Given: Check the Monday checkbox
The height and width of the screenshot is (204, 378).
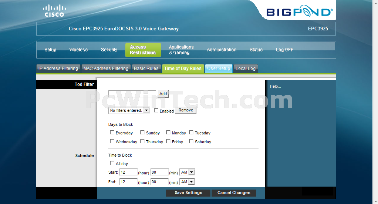Looking at the screenshot, I should (x=168, y=132).
